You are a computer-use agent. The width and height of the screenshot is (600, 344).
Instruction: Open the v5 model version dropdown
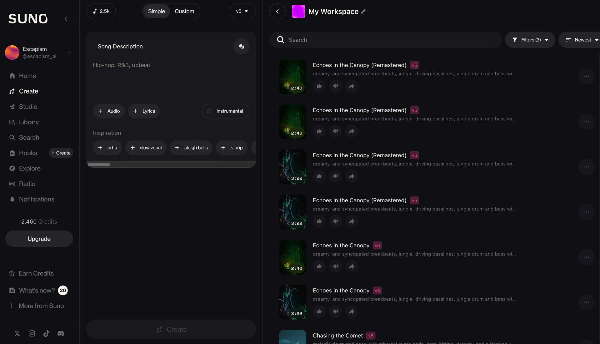point(242,11)
